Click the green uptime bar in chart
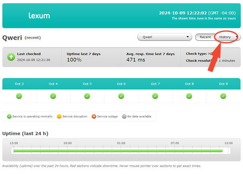Viewport: 243px width, 174px height. coord(118,151)
